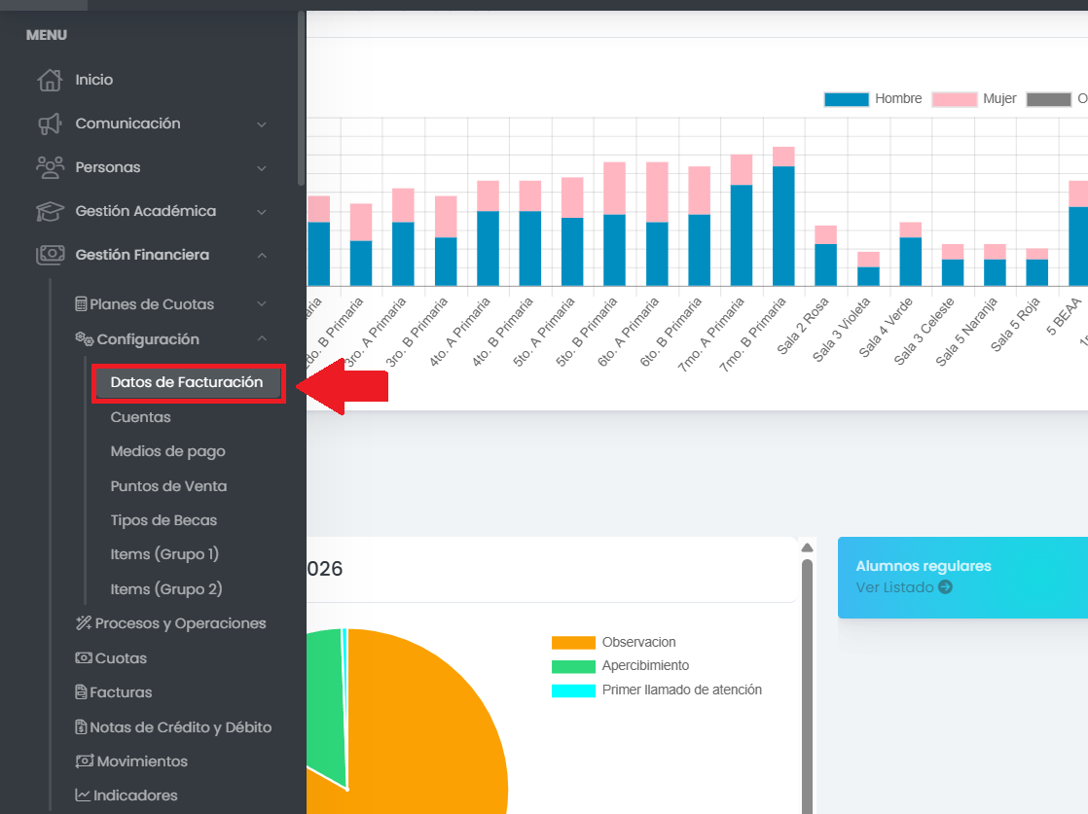Click the Cuotas banknote icon
This screenshot has height=814, width=1088.
click(84, 657)
